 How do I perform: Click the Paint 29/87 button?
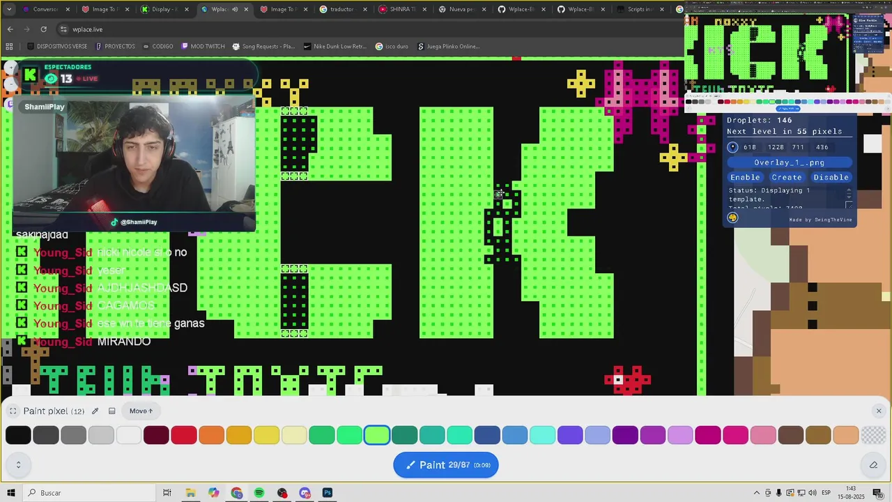pos(446,465)
